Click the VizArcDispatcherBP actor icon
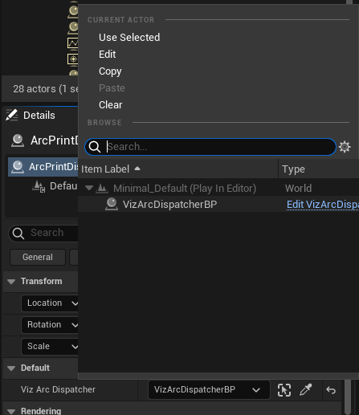This screenshot has height=415, width=359. pos(112,205)
